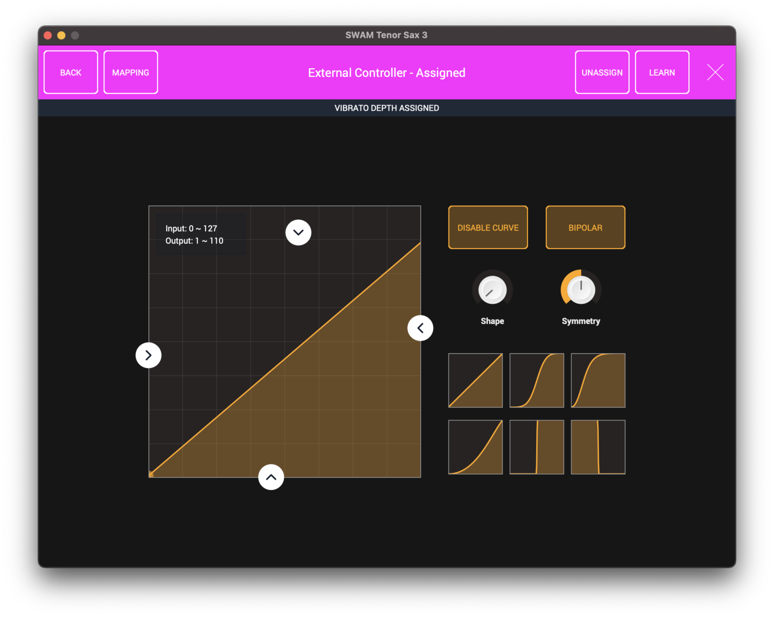Click the VIBRATO DEPTH ASSIGNED banner
This screenshot has height=618, width=774.
[386, 108]
